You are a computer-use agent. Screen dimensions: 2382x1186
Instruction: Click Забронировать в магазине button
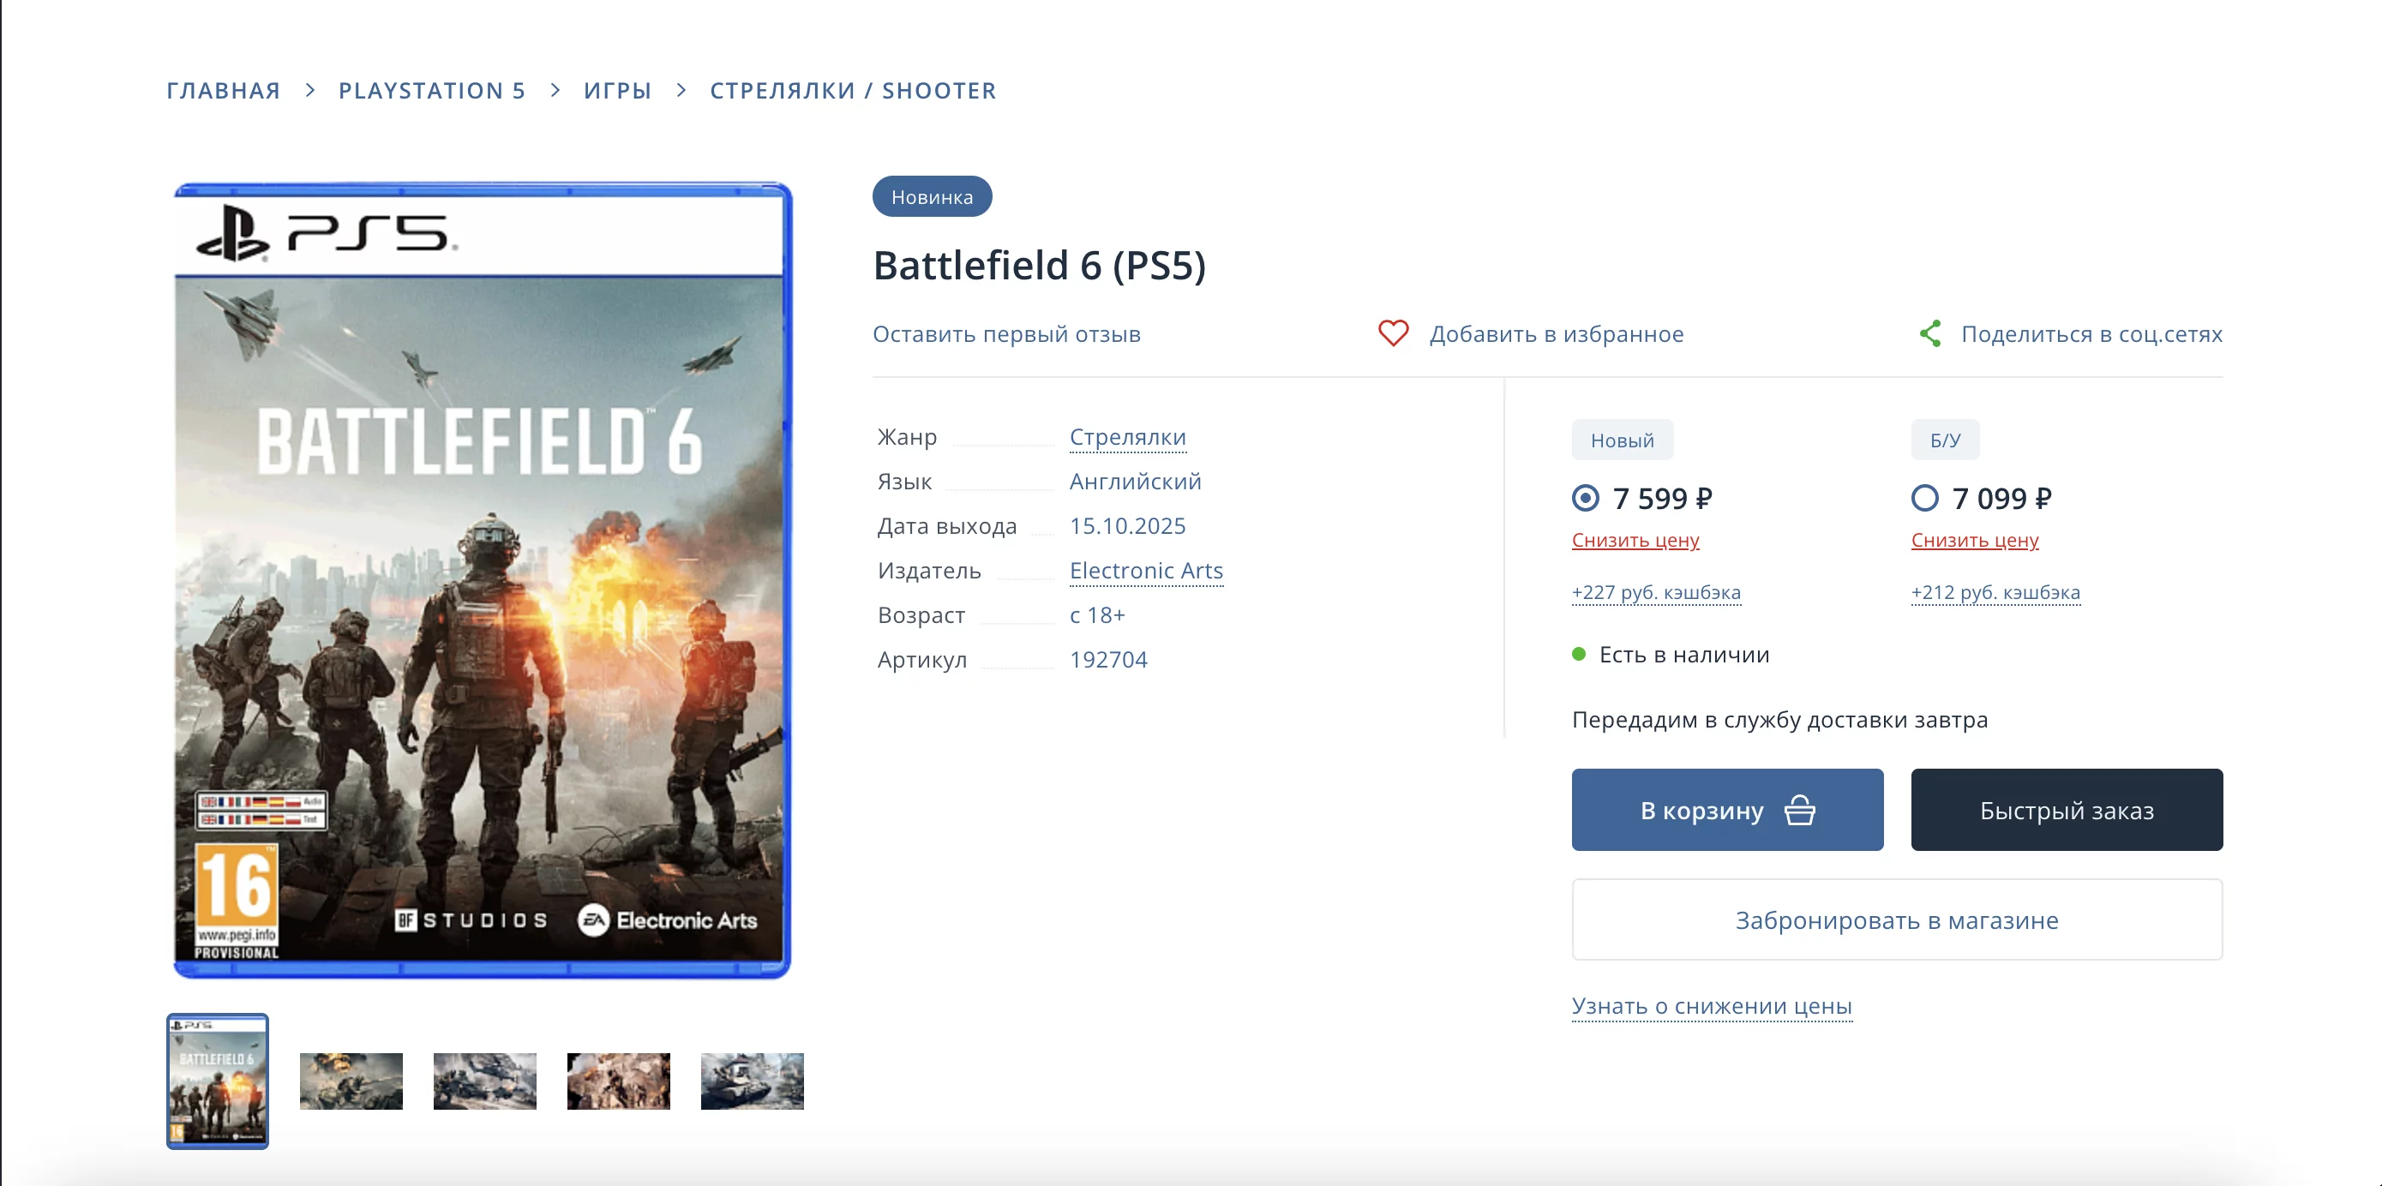(x=1897, y=919)
